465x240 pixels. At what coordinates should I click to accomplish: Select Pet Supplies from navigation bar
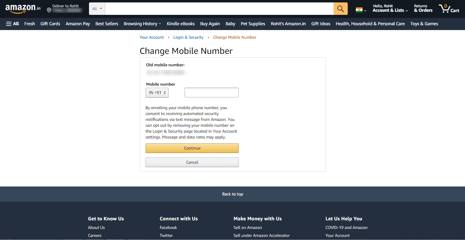tap(253, 23)
